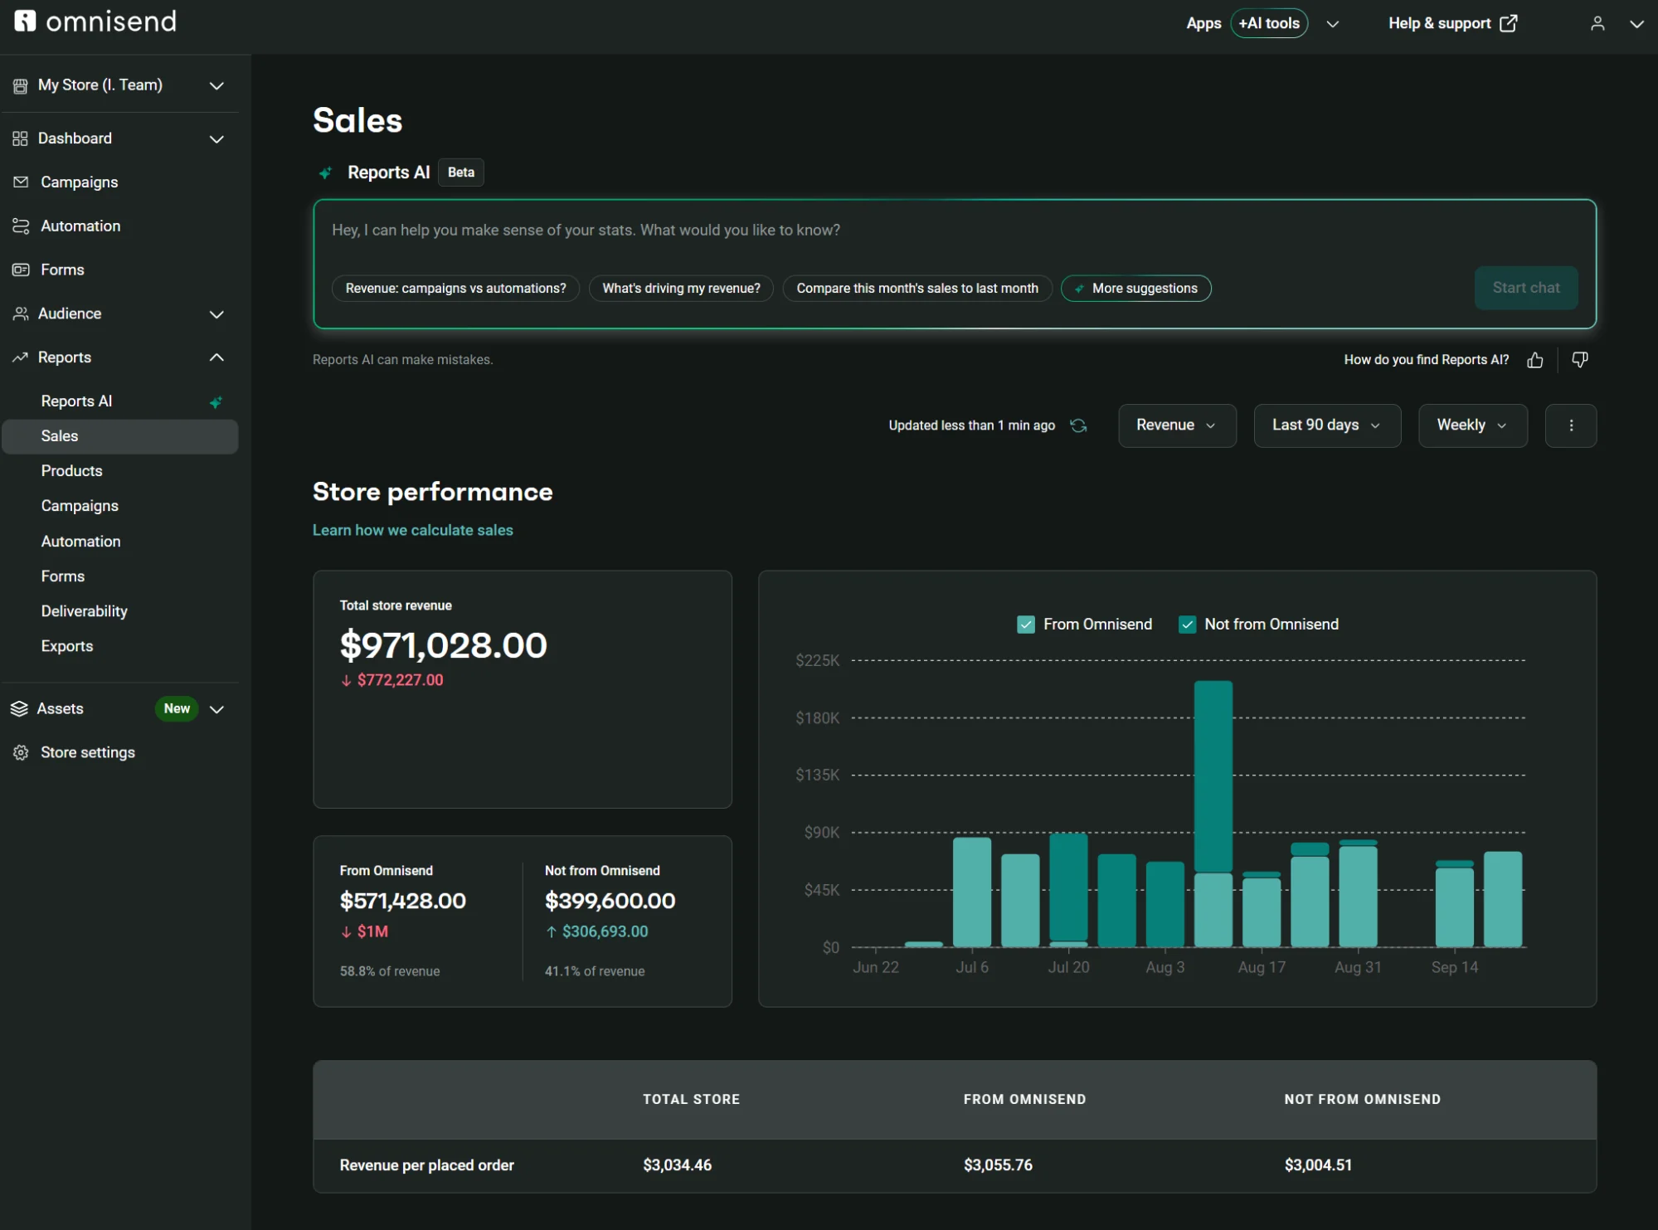Click the New badge beside Assets
Screen dimensions: 1658x1230
coord(177,709)
